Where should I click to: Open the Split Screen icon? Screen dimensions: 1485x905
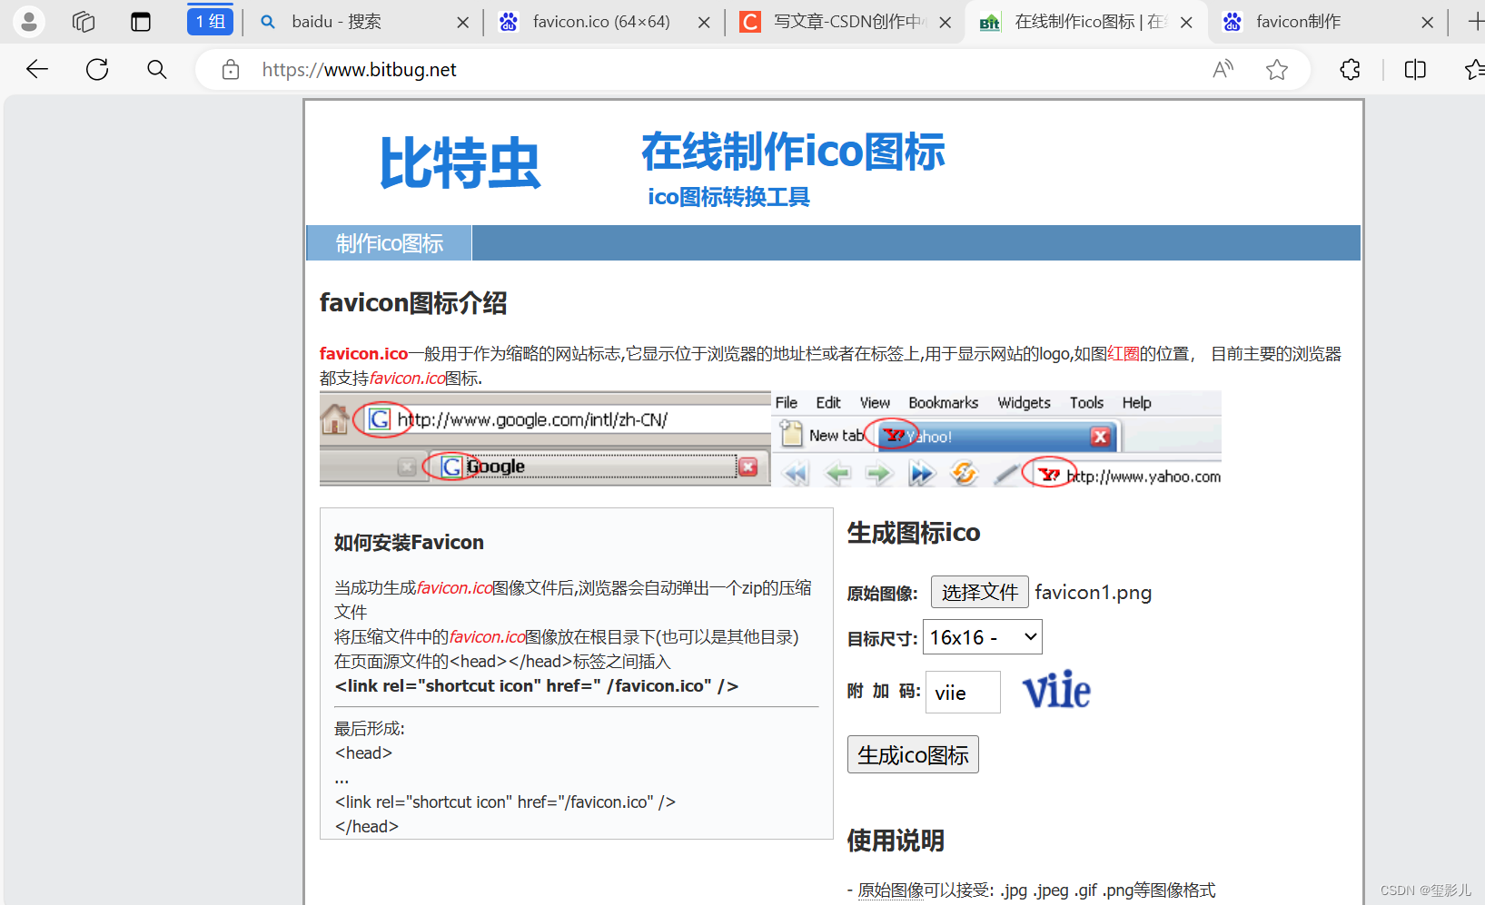[x=1414, y=69]
